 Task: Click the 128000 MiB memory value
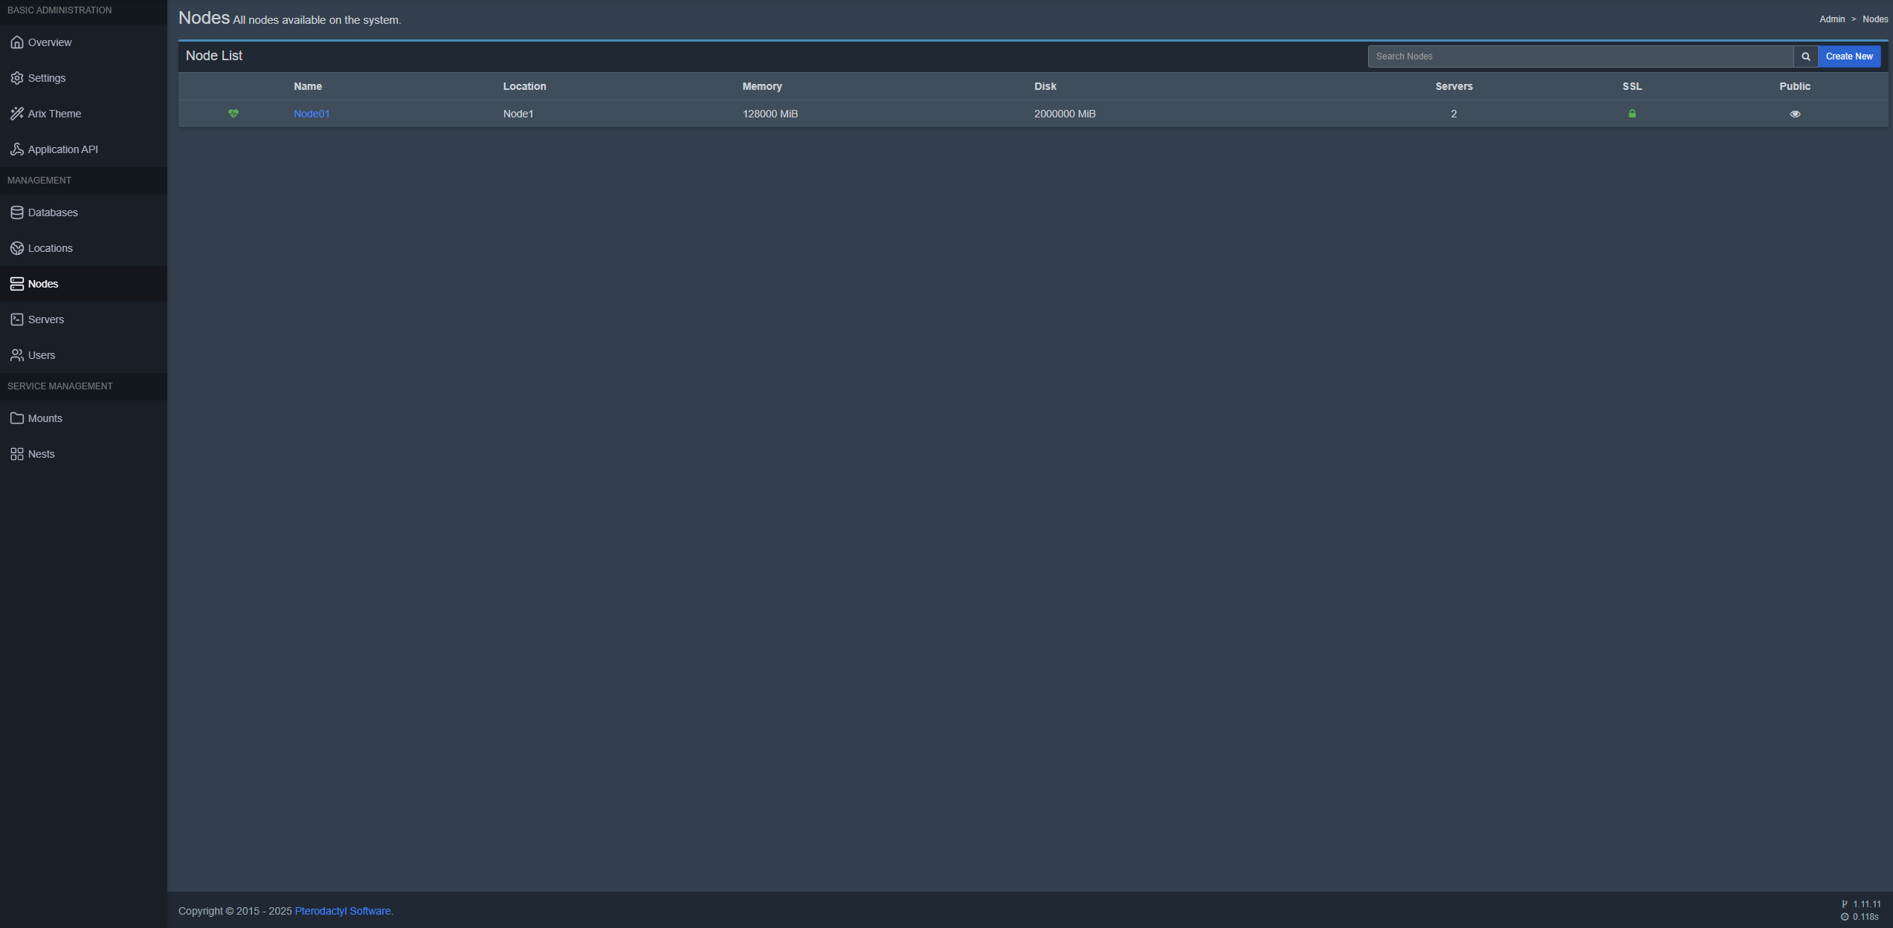[770, 114]
